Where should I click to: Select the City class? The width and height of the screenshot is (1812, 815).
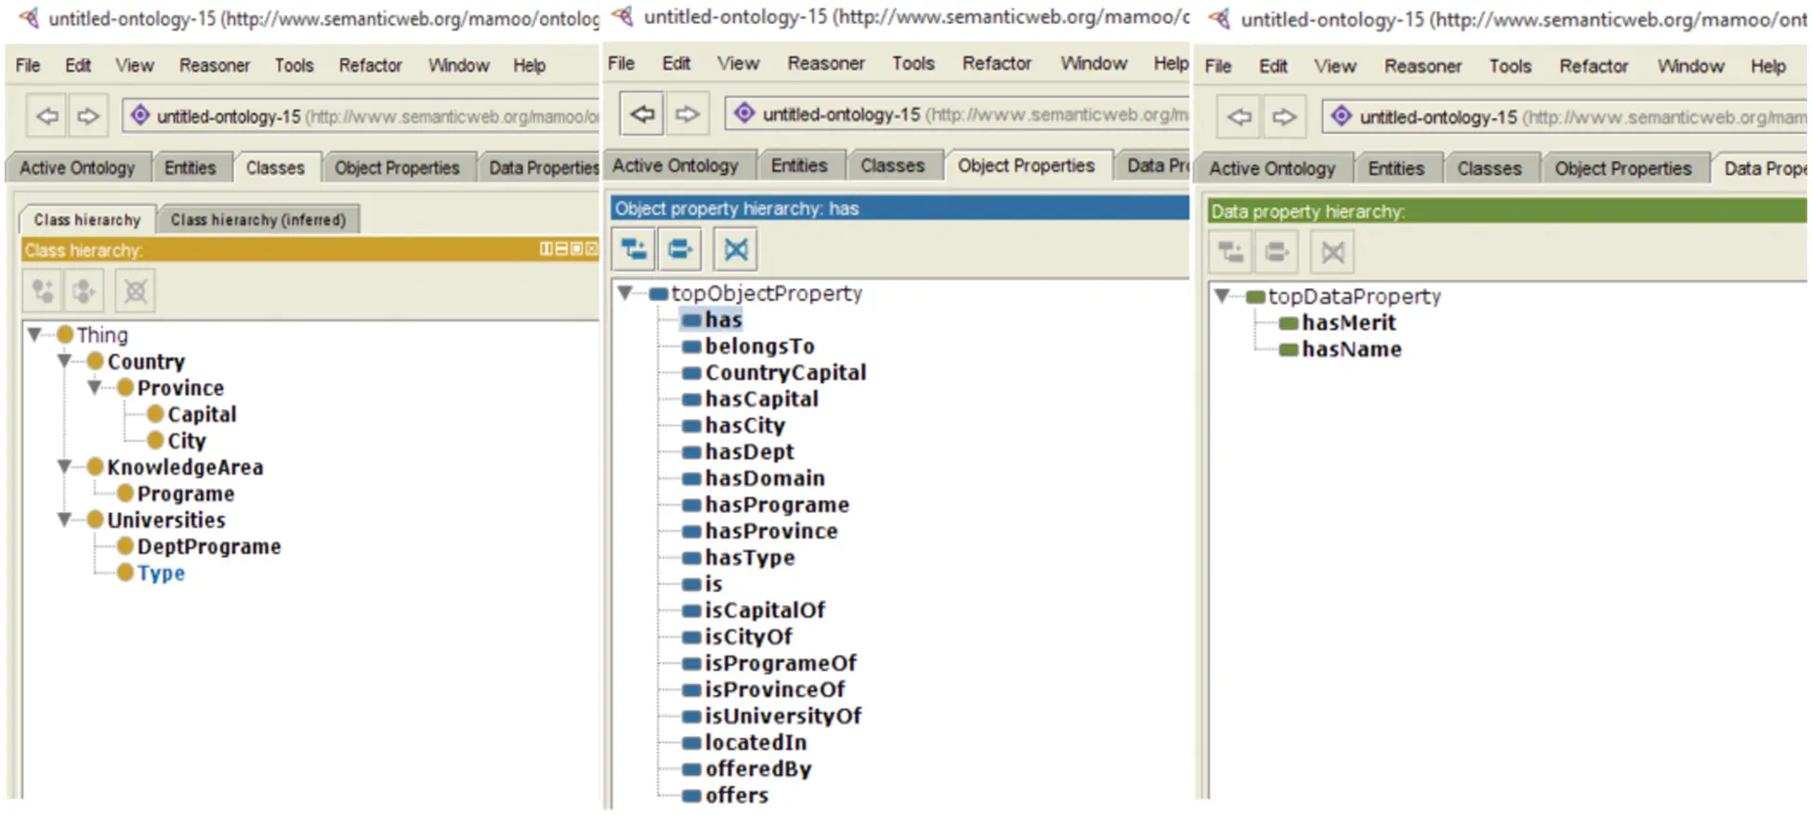(187, 440)
